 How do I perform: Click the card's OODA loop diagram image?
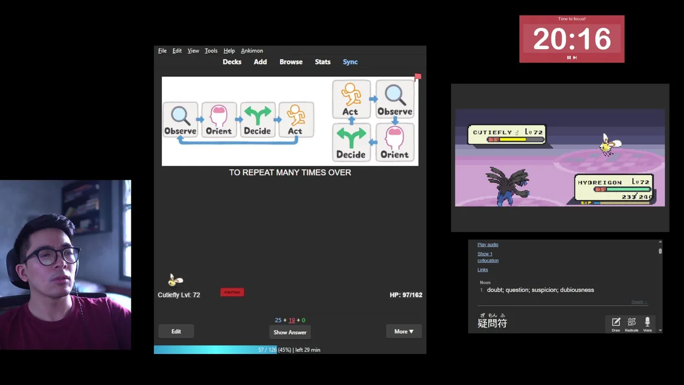pos(290,121)
